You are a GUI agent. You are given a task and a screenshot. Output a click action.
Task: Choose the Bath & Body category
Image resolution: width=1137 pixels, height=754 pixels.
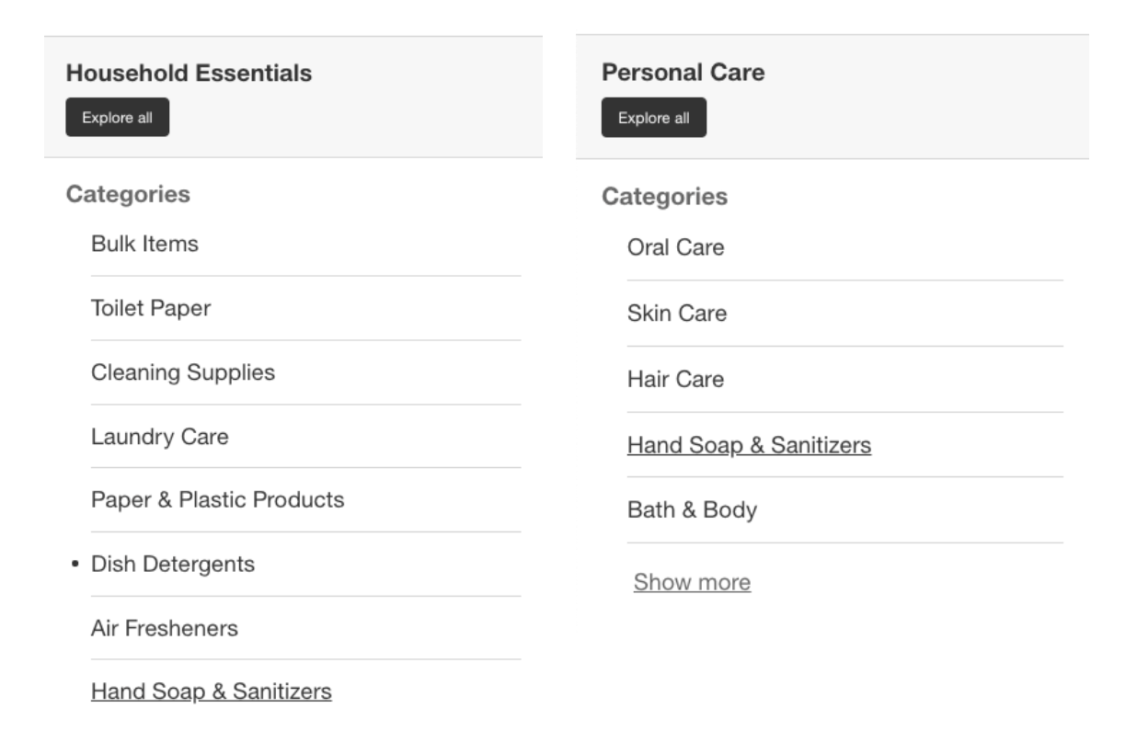point(692,509)
